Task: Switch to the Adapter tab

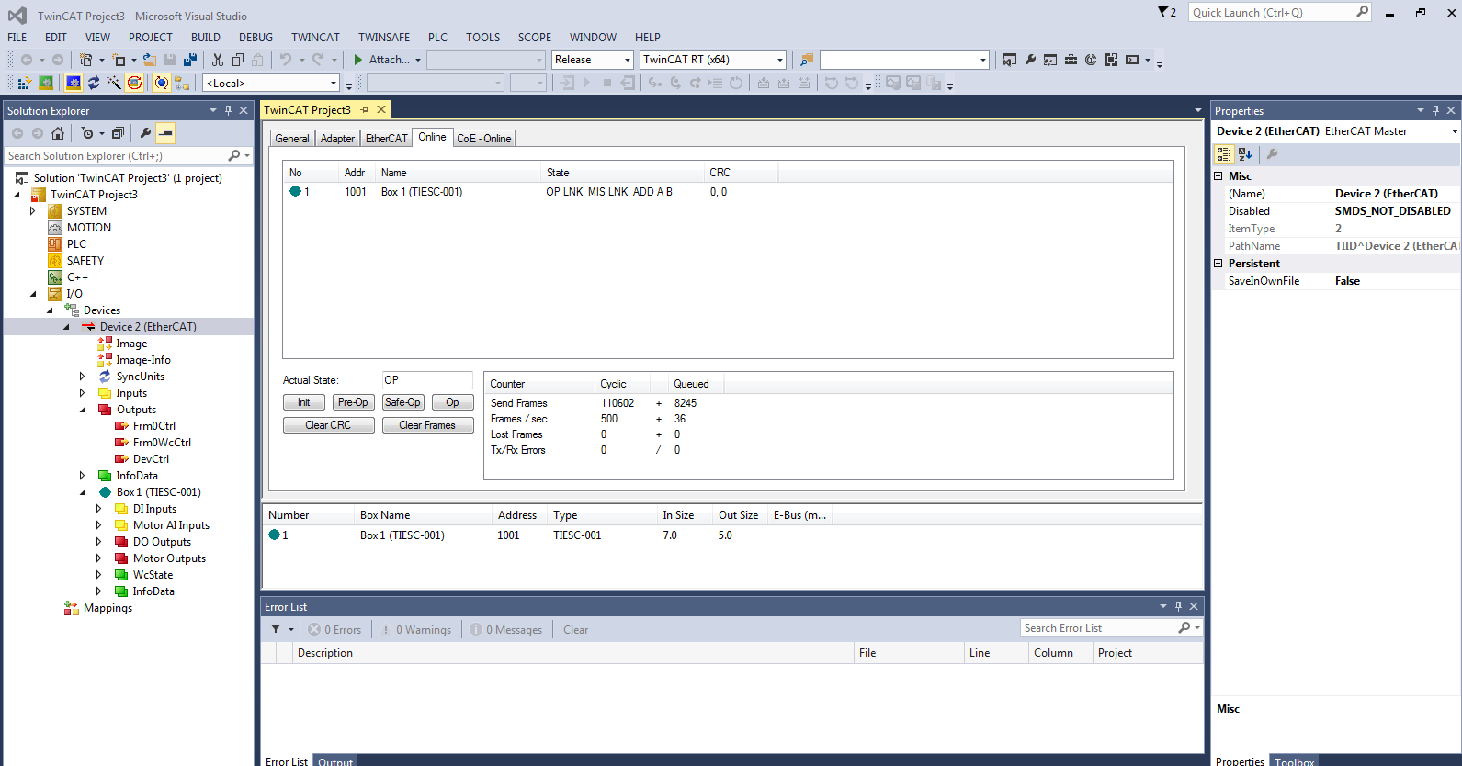Action: [337, 139]
